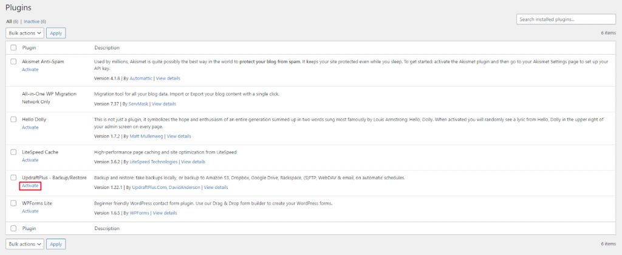Tick the Akismet Anti-Spam checkbox
622x255 pixels.
13,61
